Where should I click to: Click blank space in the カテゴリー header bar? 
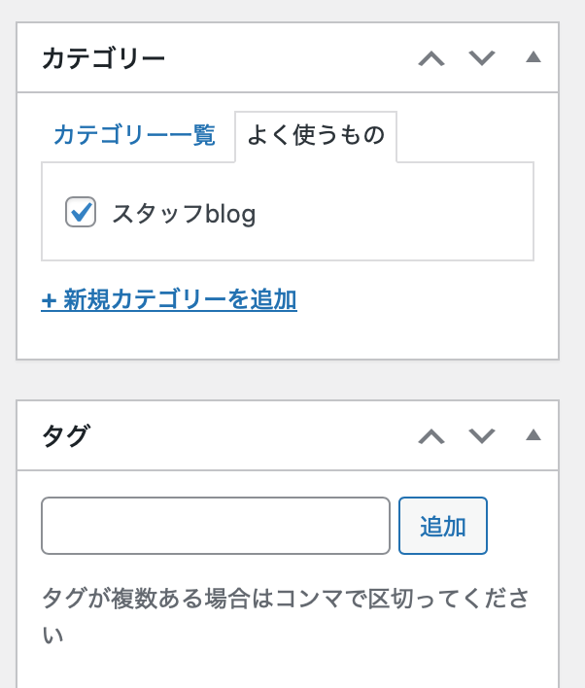click(x=290, y=58)
